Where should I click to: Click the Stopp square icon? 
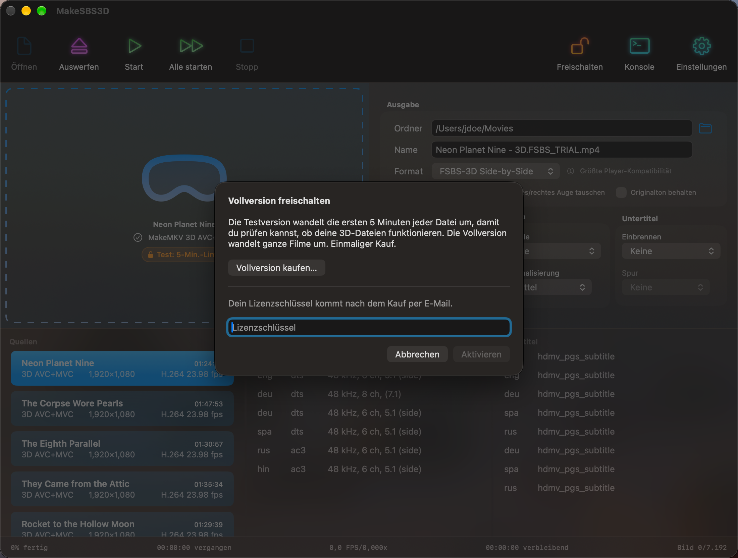[x=247, y=46]
